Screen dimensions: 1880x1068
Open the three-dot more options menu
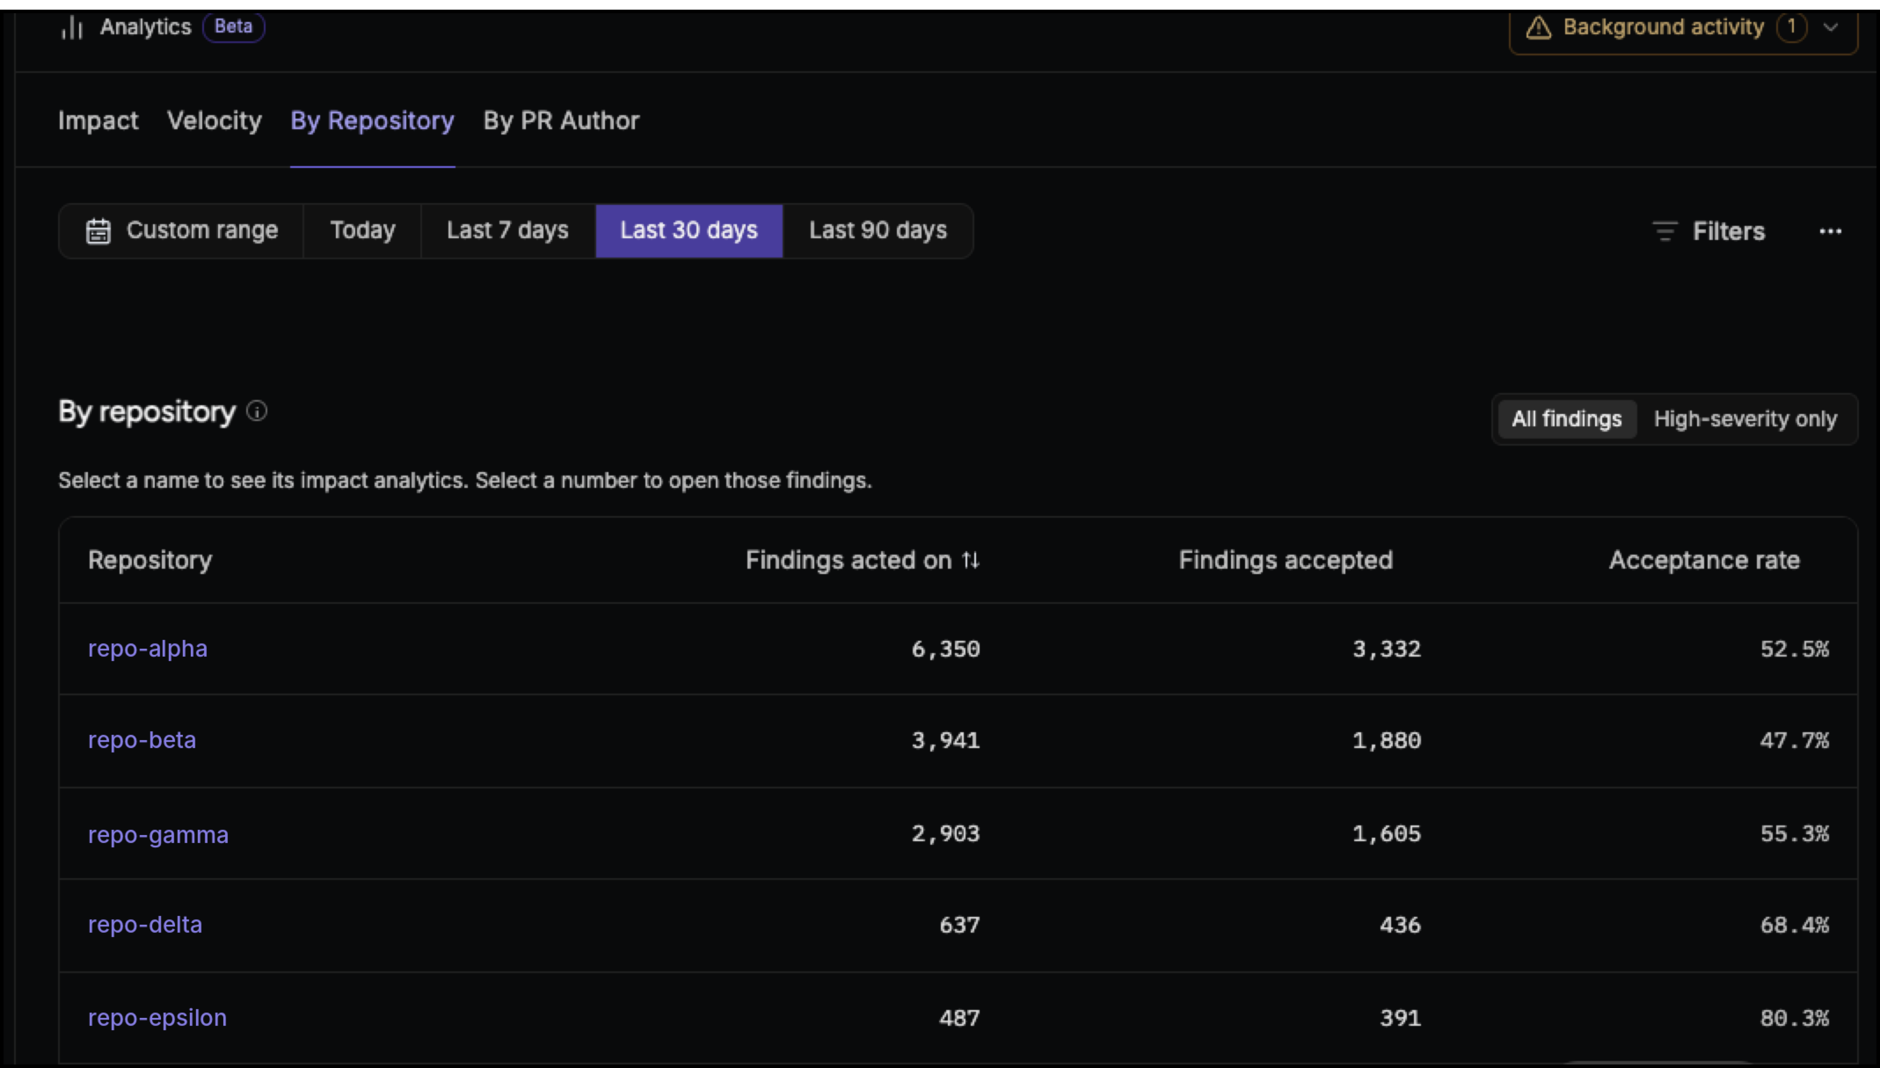(x=1830, y=231)
